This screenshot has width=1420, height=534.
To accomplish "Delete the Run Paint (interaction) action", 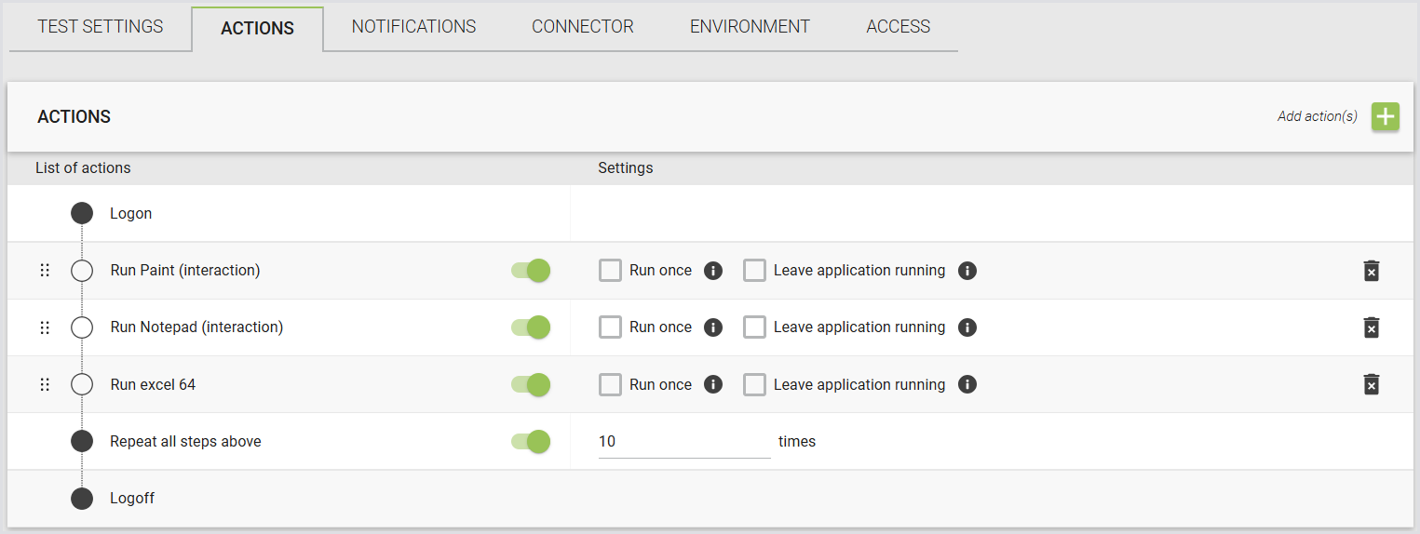I will point(1371,271).
